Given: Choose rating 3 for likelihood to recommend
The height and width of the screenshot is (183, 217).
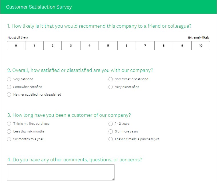Looking at the screenshot, I should tap(71, 46).
